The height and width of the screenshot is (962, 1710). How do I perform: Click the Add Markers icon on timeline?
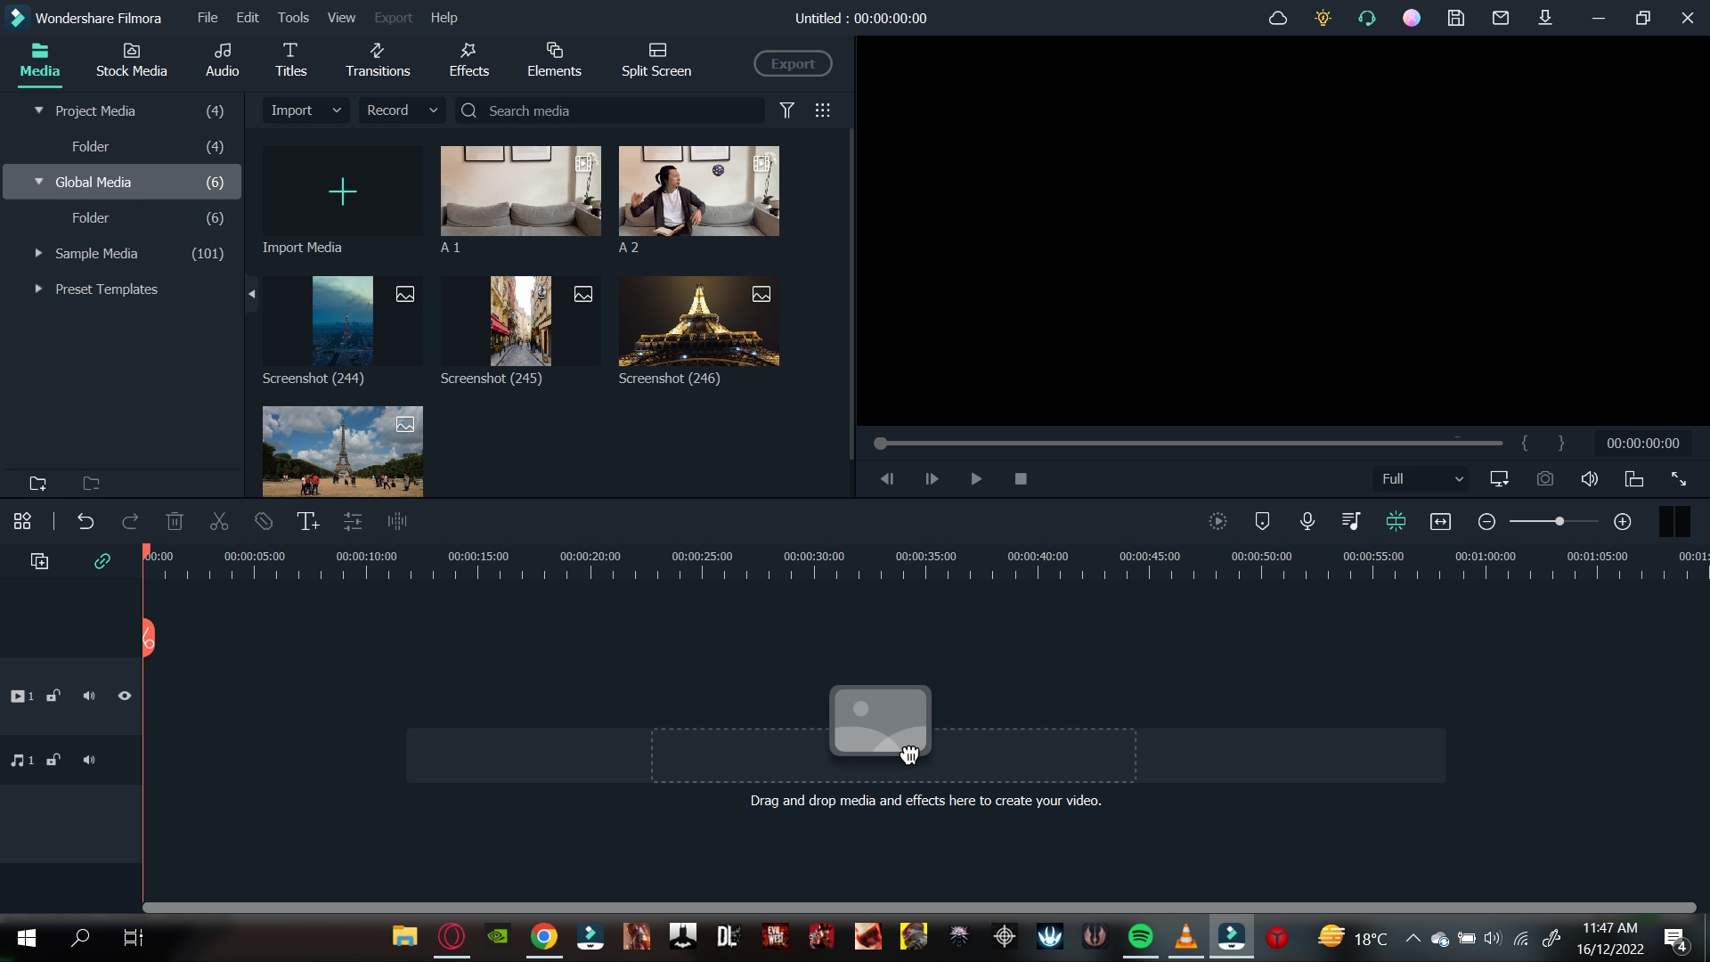coord(1263,521)
